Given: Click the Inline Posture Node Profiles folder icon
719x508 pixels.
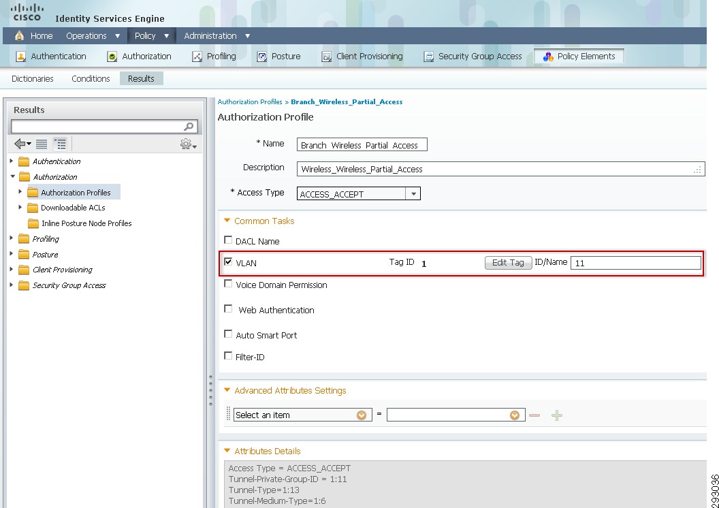Looking at the screenshot, I should [33, 223].
